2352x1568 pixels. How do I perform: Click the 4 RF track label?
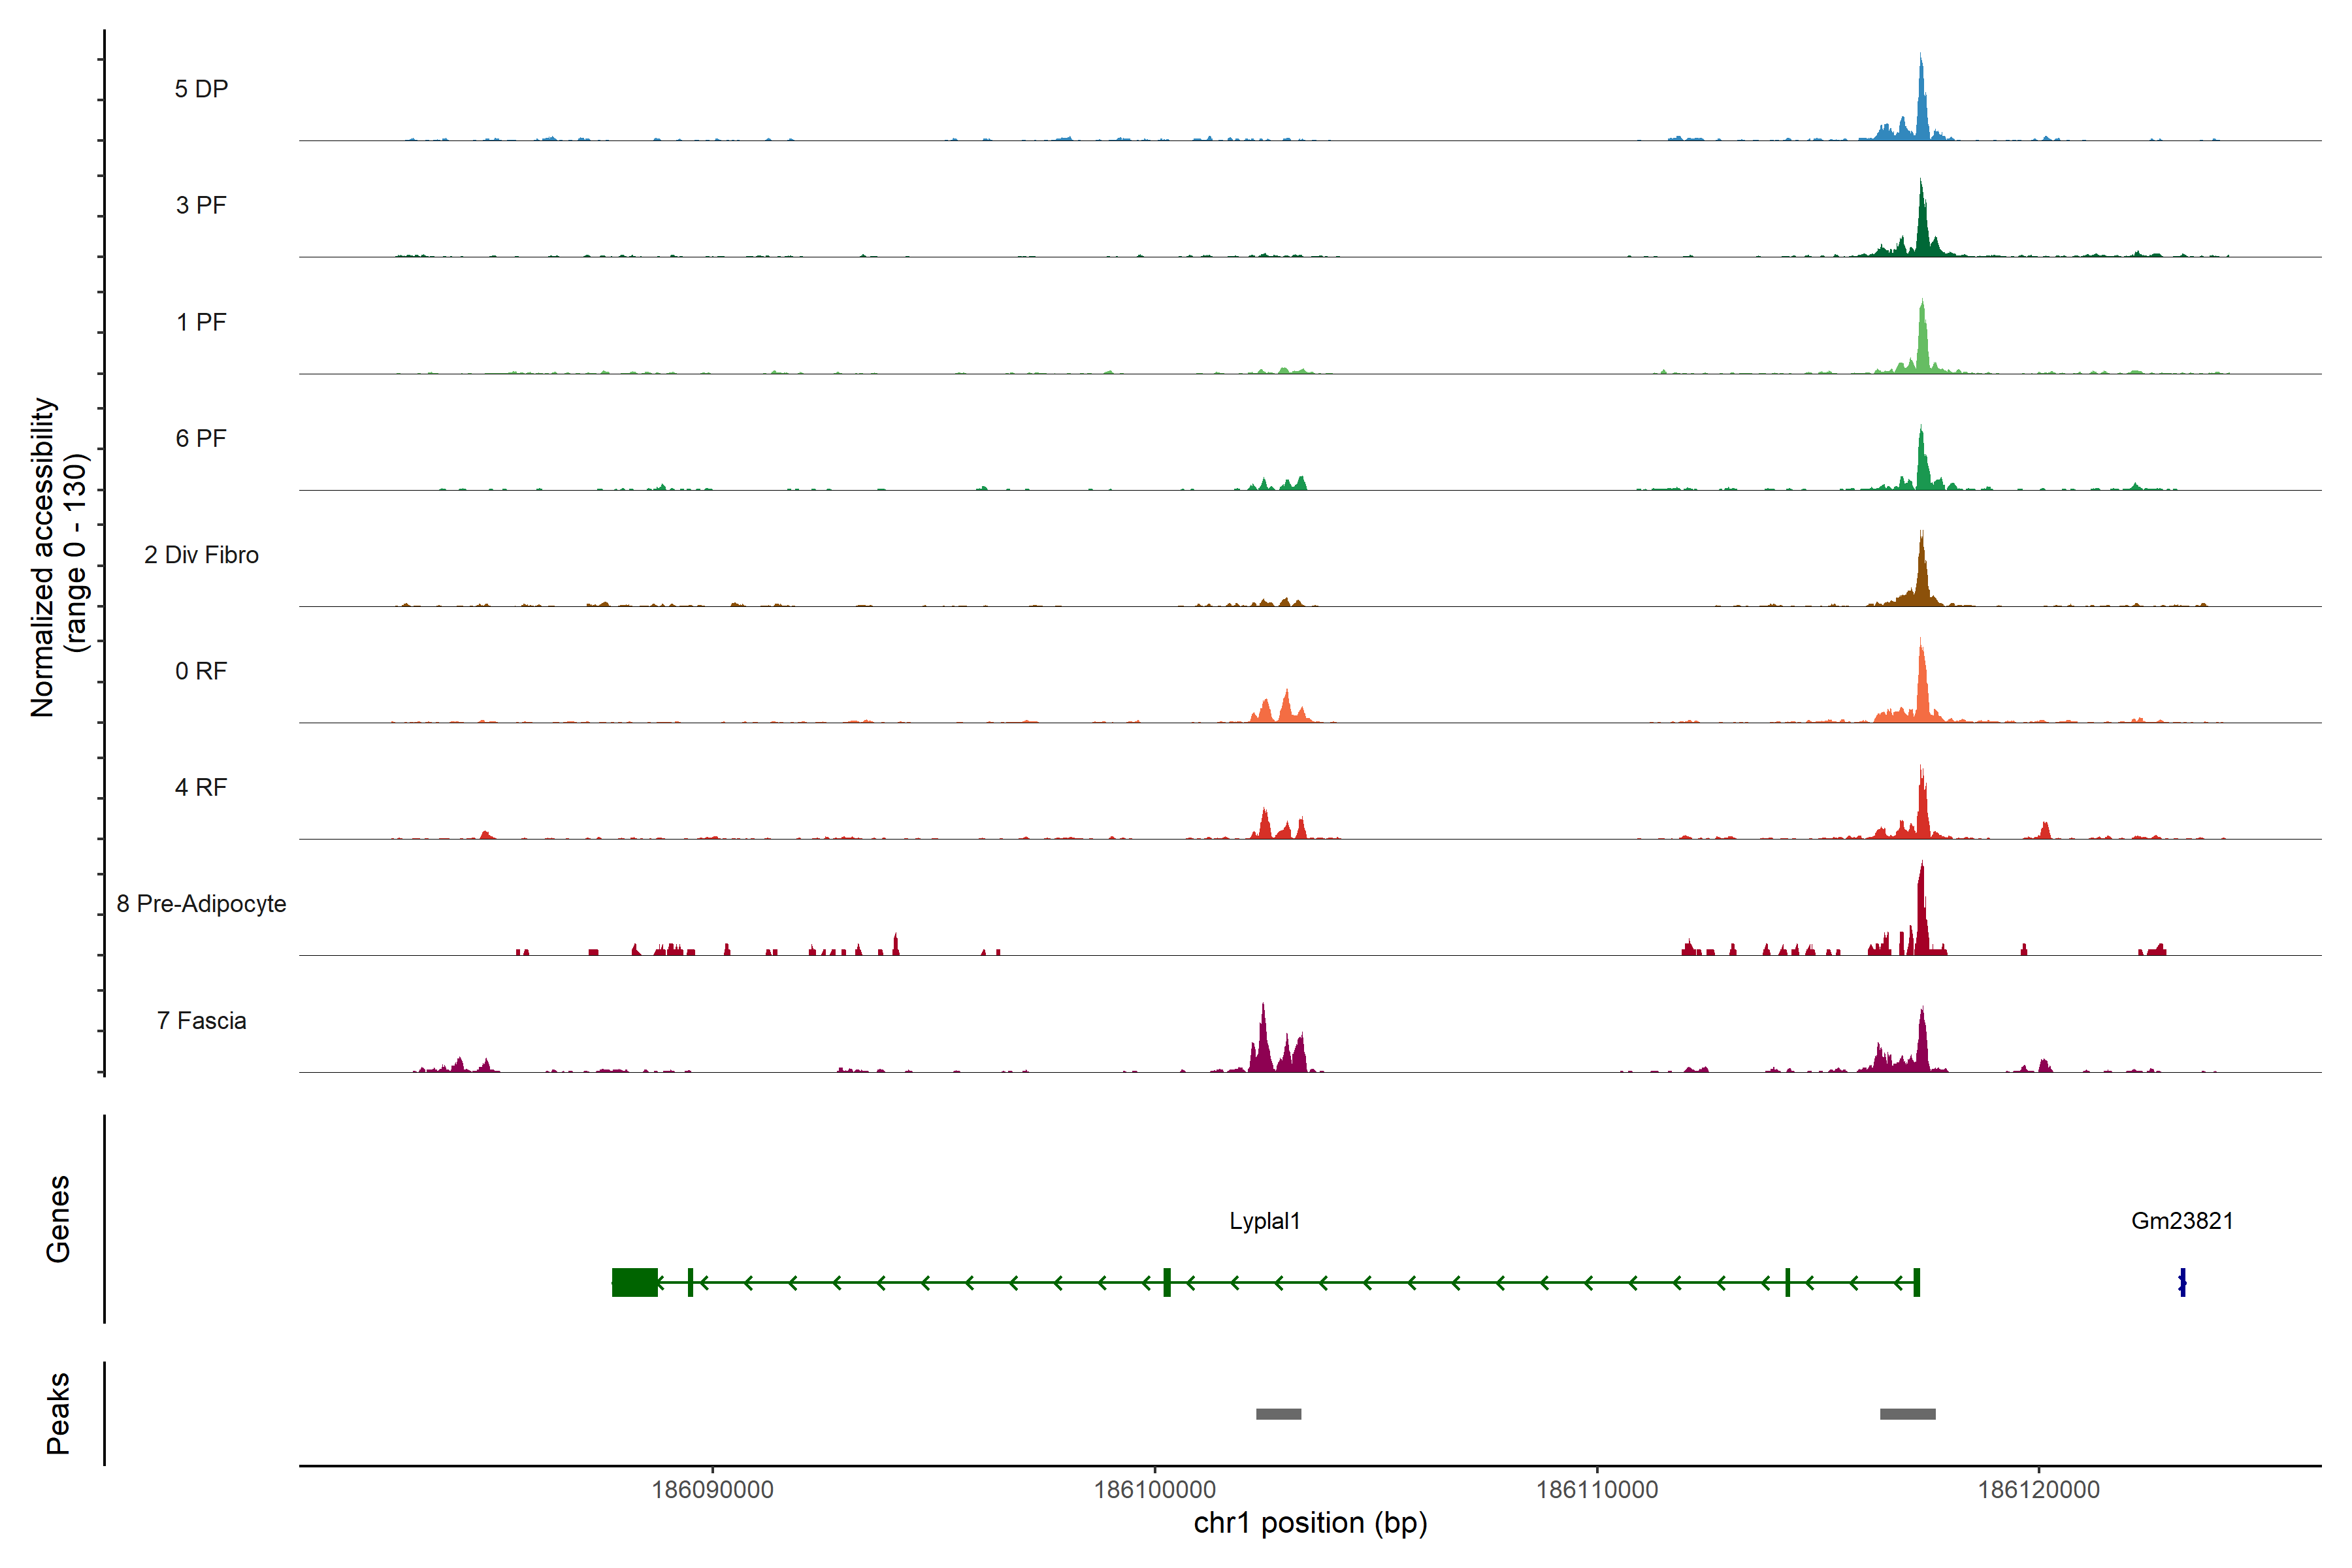click(x=201, y=787)
